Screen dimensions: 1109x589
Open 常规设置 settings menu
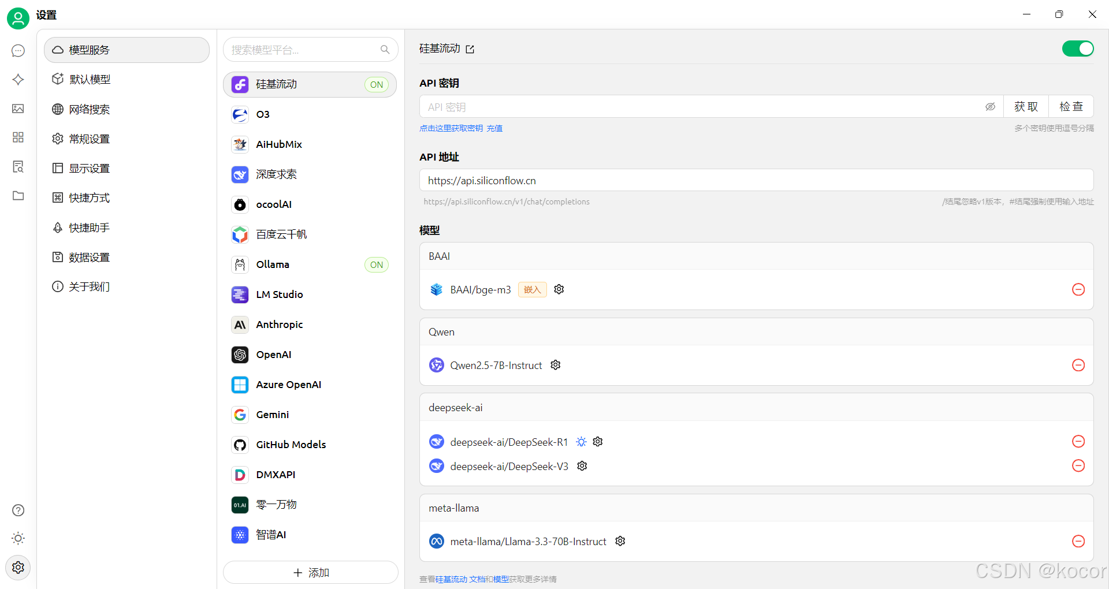point(126,139)
